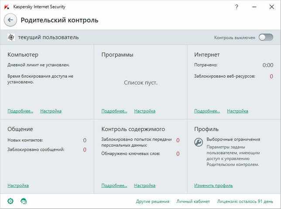The image size is (281, 209).
Task: Open Подробнее link under Компьютер
Action: coord(20,111)
